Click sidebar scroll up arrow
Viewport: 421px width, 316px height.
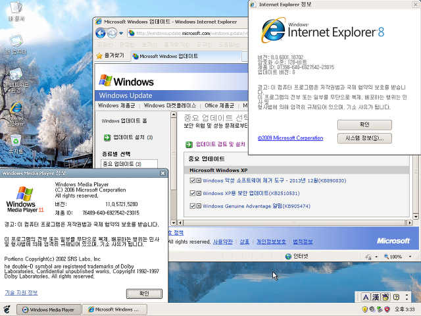(174, 115)
